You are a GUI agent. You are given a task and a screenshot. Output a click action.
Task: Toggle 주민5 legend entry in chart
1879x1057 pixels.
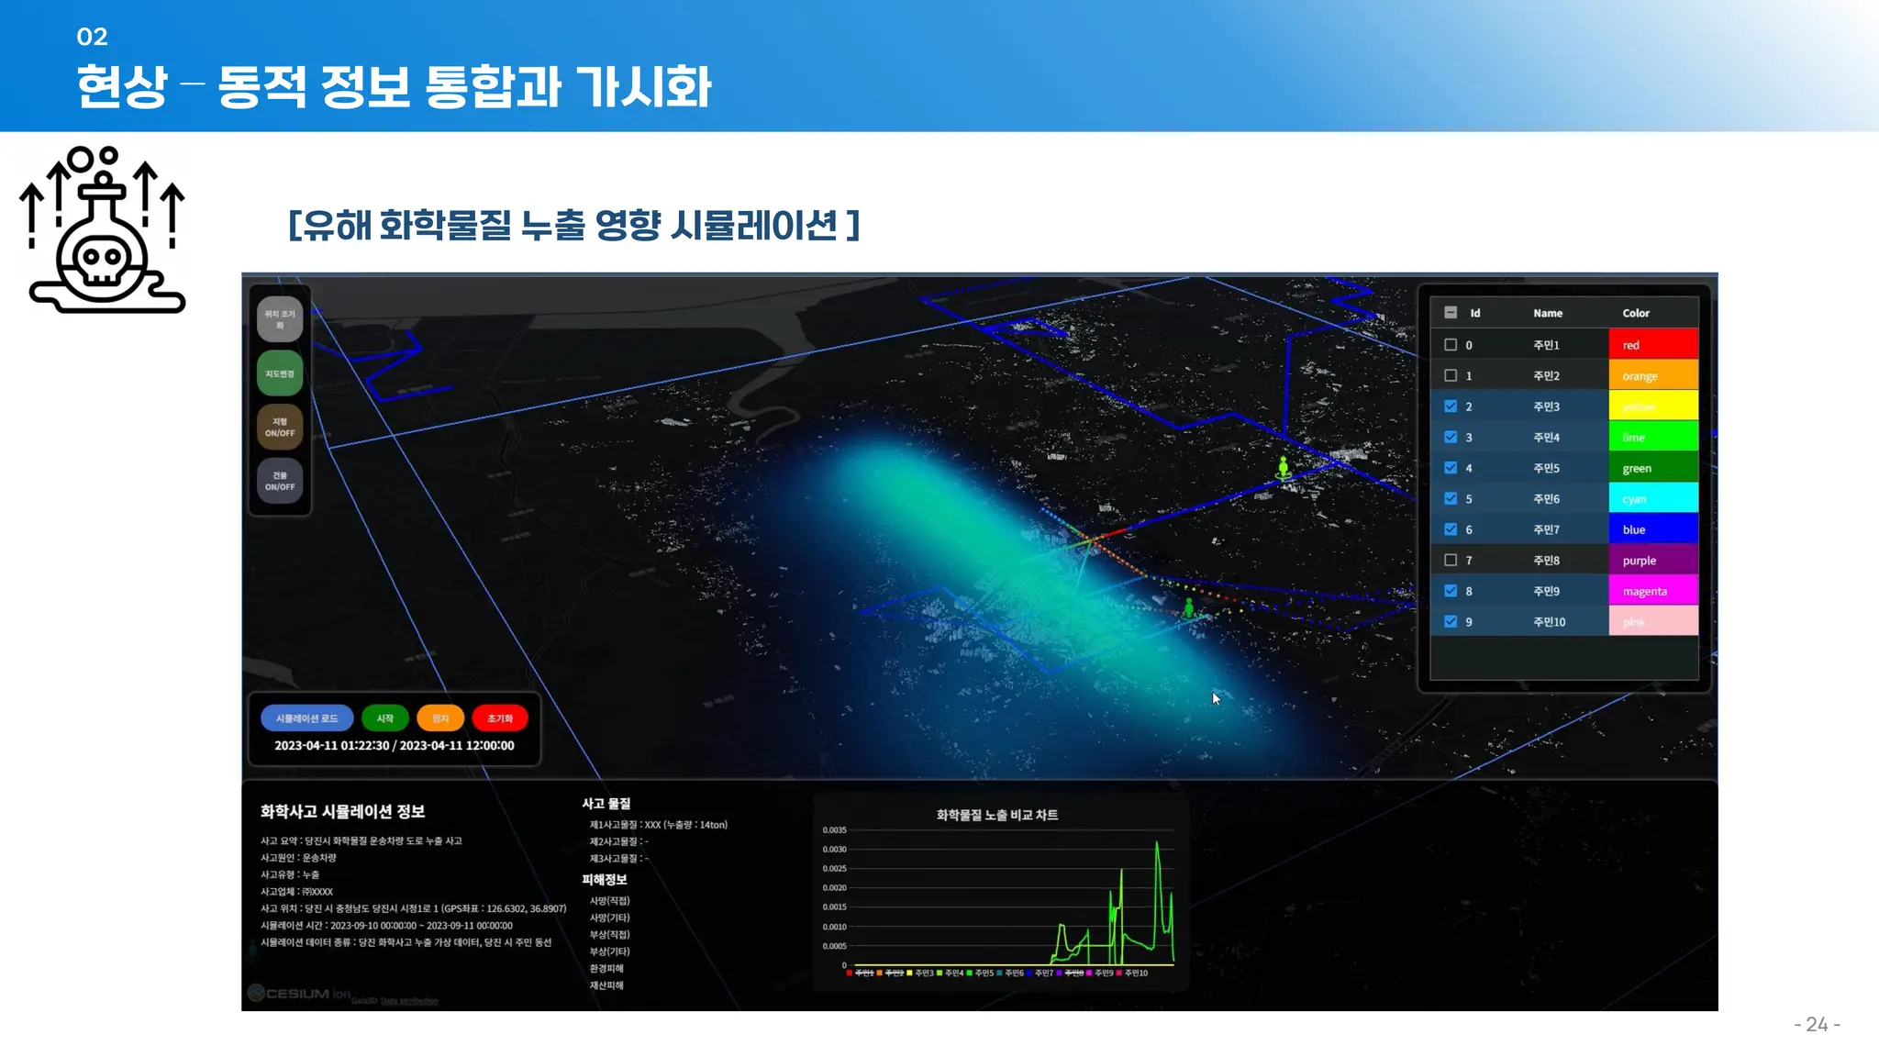click(980, 973)
